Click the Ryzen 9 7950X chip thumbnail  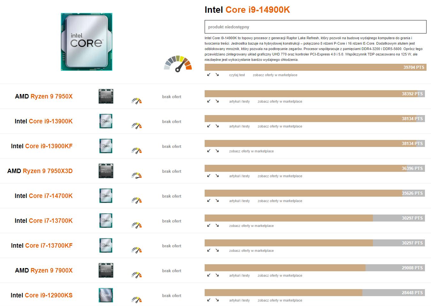(x=106, y=96)
